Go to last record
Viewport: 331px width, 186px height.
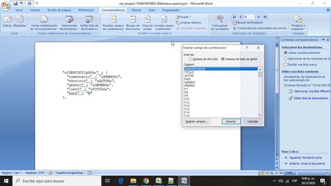click(x=265, y=17)
